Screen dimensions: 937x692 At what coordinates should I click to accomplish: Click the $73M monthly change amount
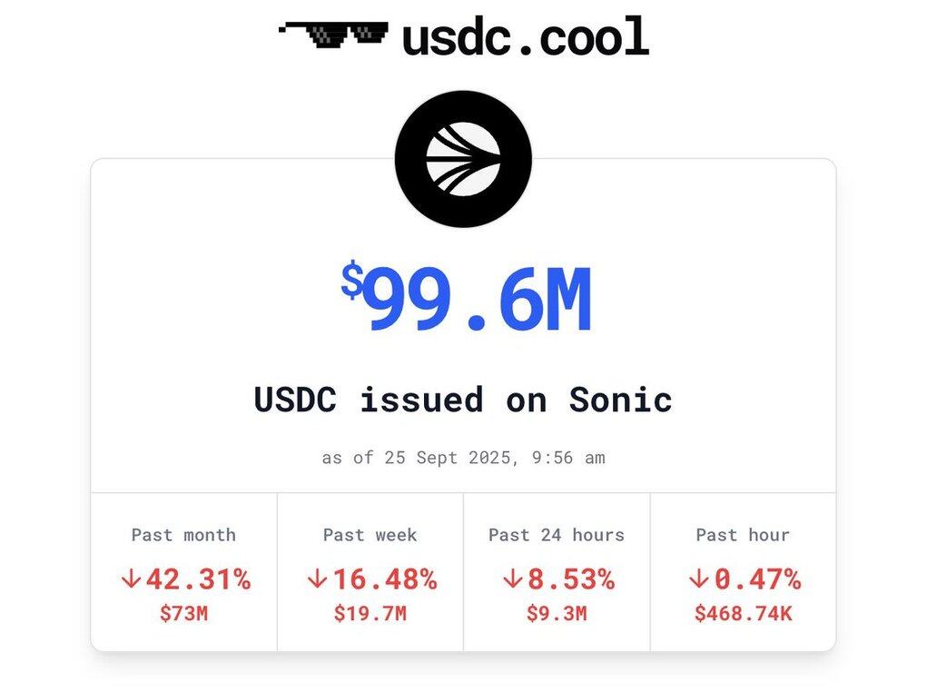click(x=184, y=614)
